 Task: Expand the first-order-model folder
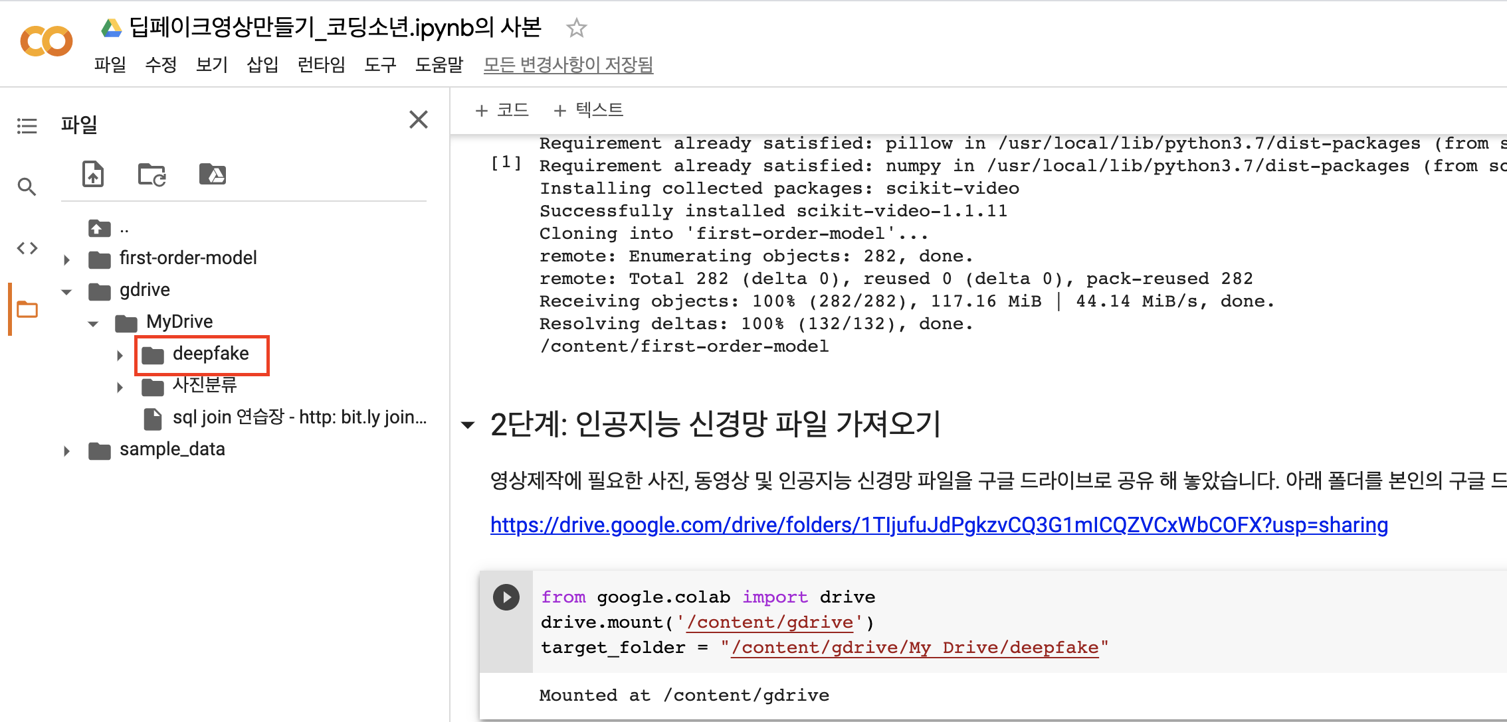66,259
